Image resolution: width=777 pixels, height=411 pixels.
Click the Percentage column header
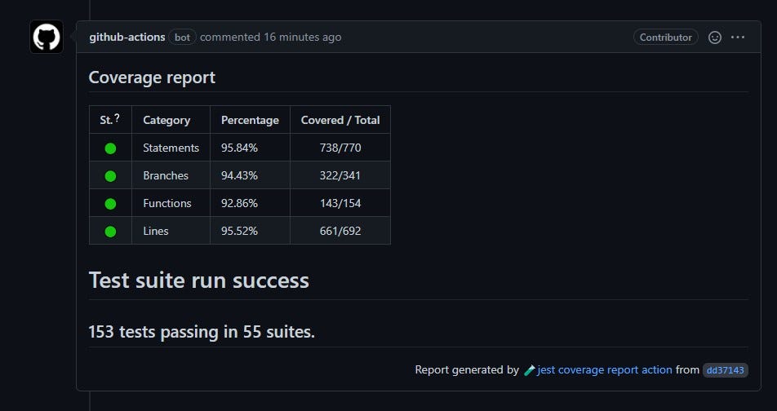(250, 121)
